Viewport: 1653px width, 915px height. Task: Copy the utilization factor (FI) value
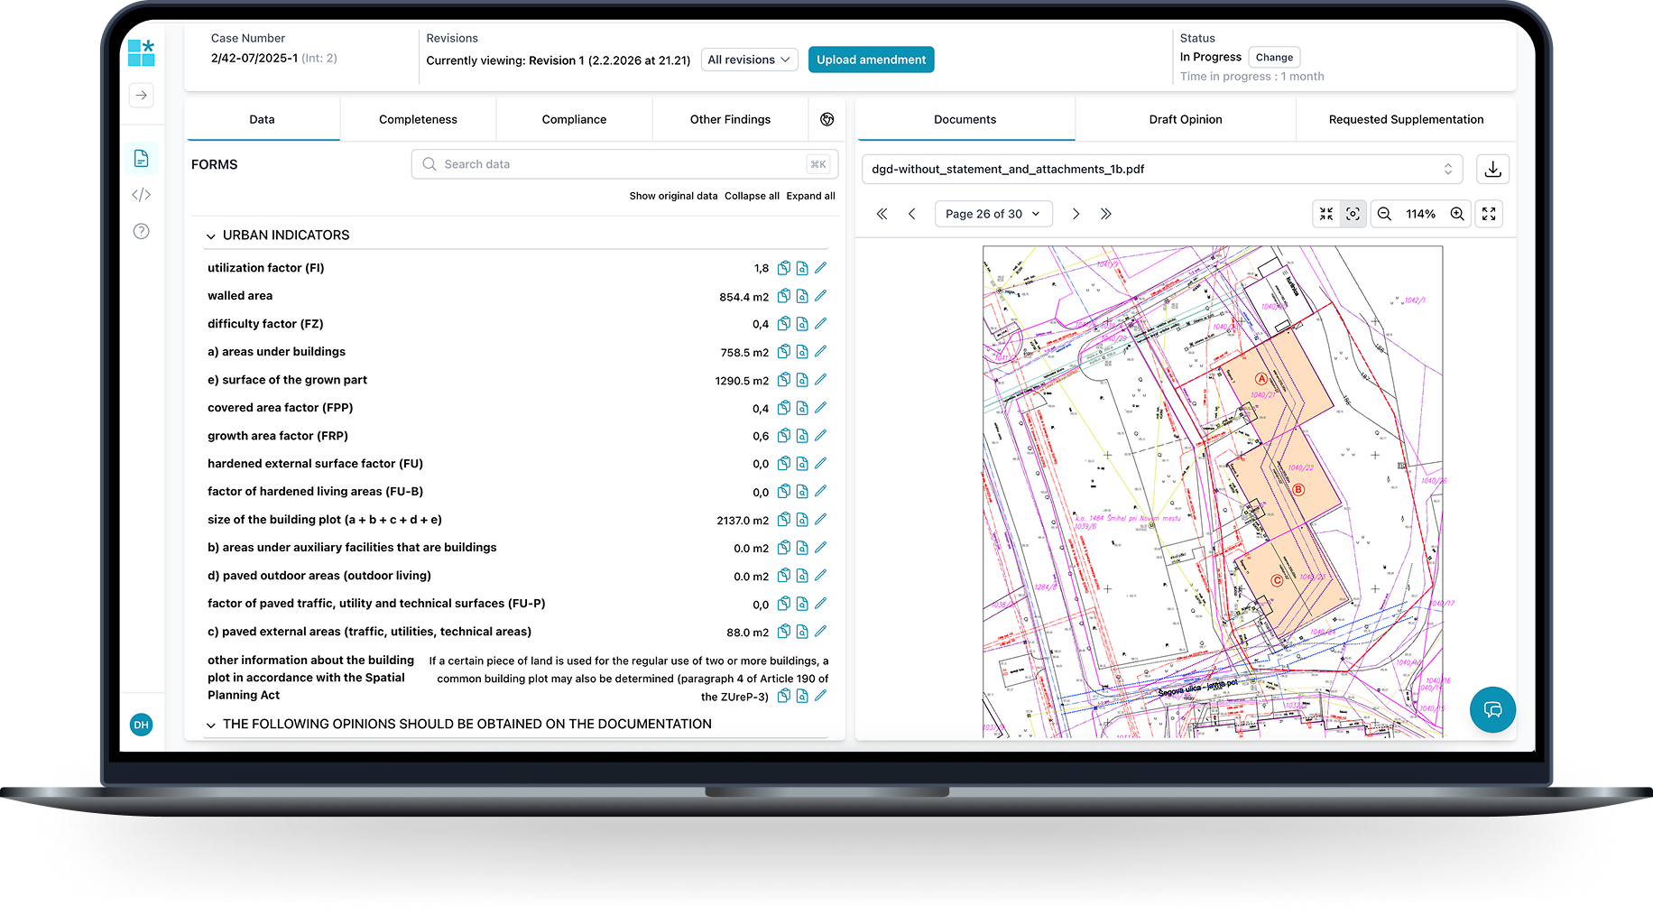[x=784, y=268]
